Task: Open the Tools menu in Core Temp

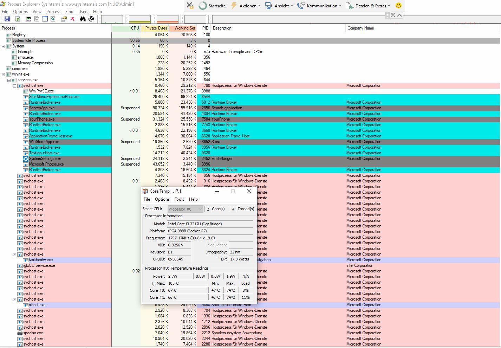Action: tap(179, 199)
